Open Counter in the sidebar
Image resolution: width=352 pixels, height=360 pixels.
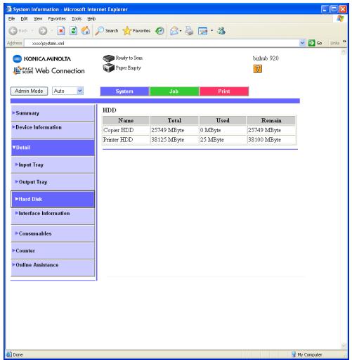pos(53,251)
